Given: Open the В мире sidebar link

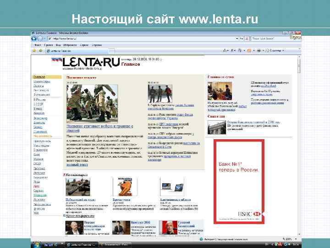Looking at the screenshot, I should pos(38,108).
